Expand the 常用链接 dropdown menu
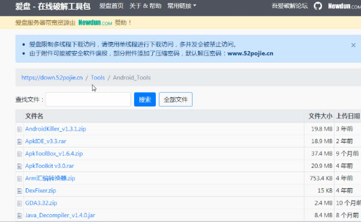The image size is (361, 222). [182, 6]
